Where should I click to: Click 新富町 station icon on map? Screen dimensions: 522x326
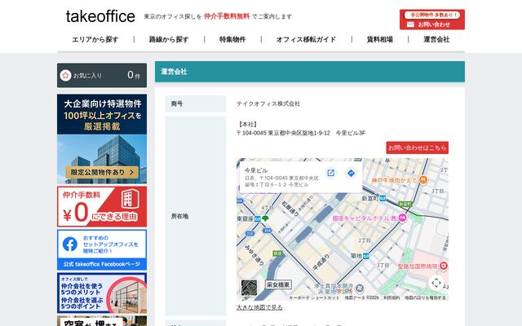383,198
